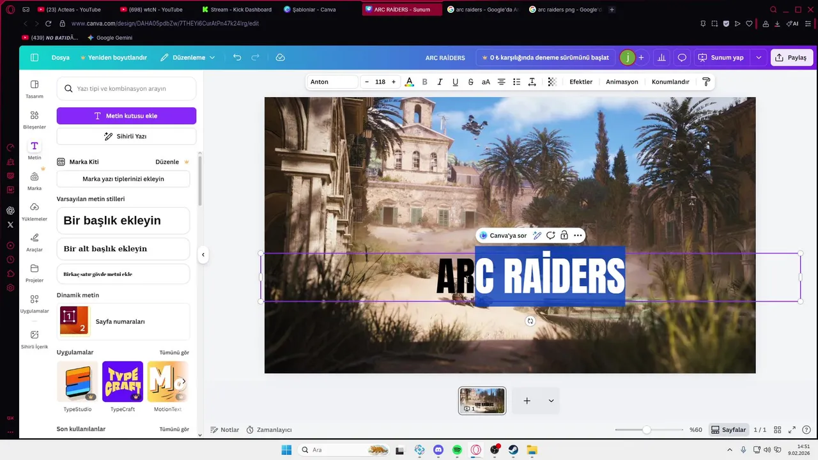
Task: Add collaborator with plus button
Action: pos(641,57)
